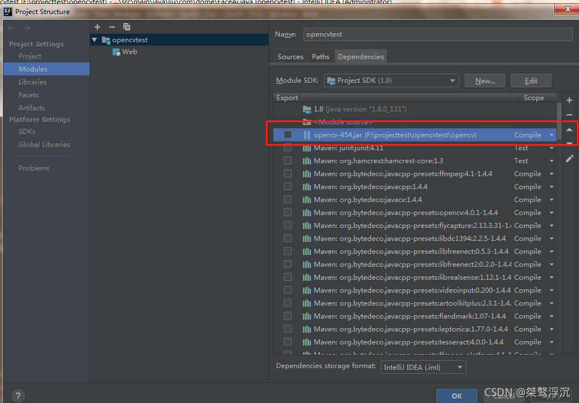This screenshot has width=579, height=403.
Task: Click the Web facet icon
Action: (x=117, y=52)
